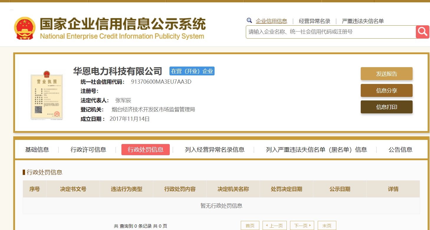Select the 严重违法失信名单 search category
This screenshot has height=230, width=430.
[x=363, y=21]
